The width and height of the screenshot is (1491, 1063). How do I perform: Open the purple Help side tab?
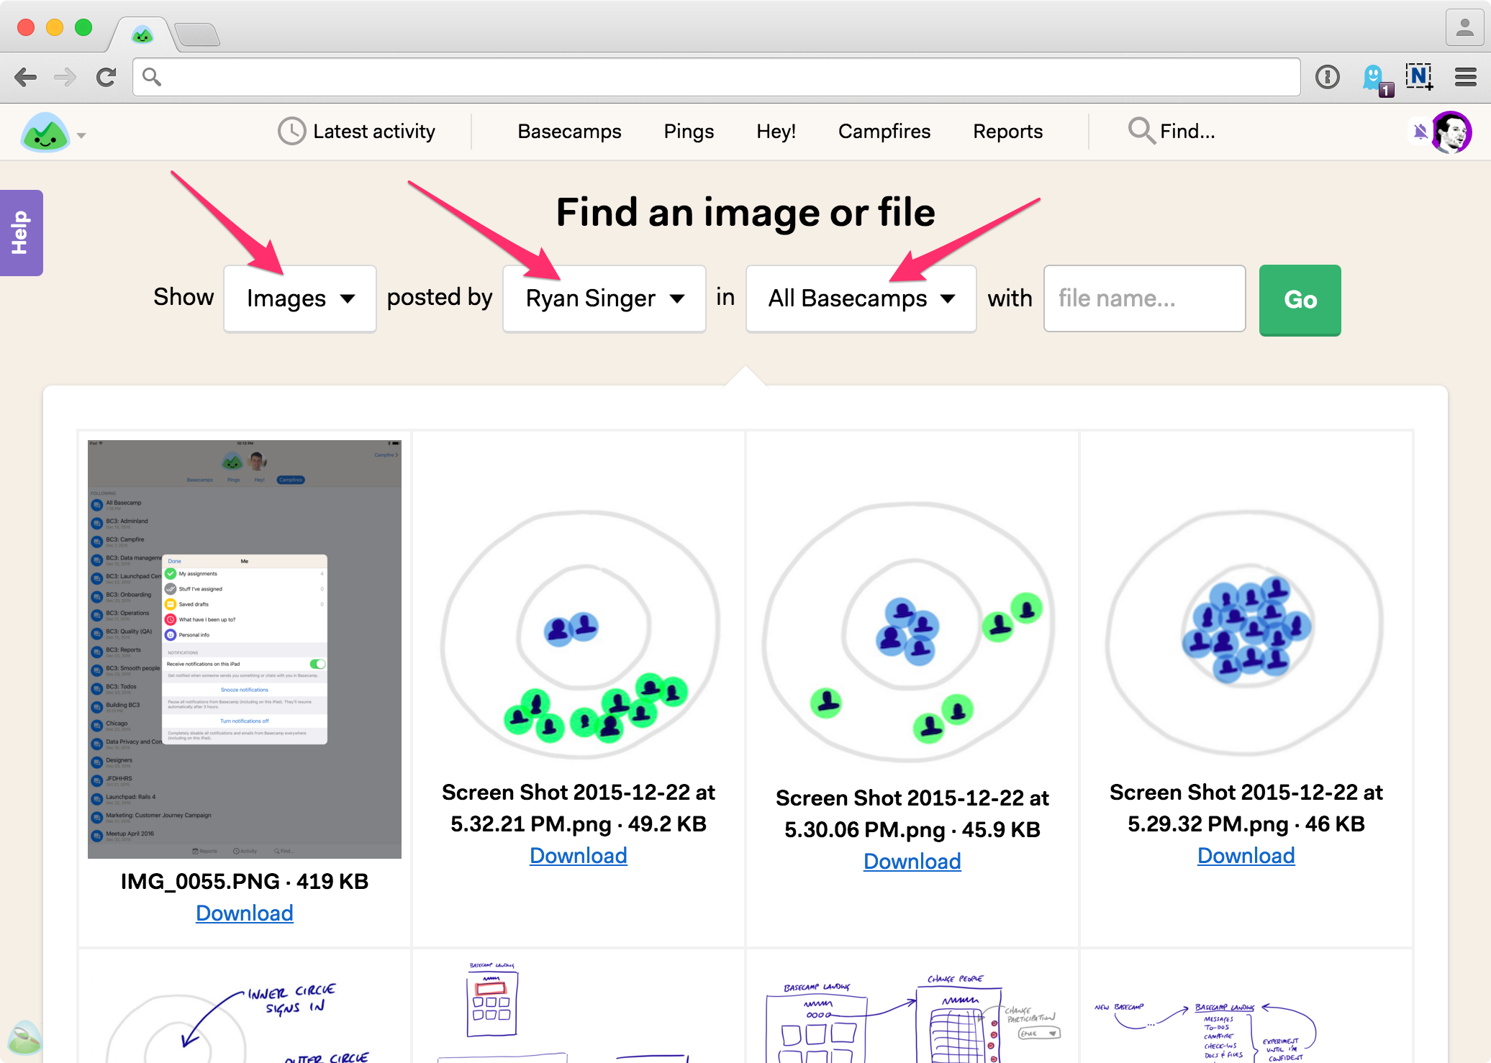(x=21, y=233)
